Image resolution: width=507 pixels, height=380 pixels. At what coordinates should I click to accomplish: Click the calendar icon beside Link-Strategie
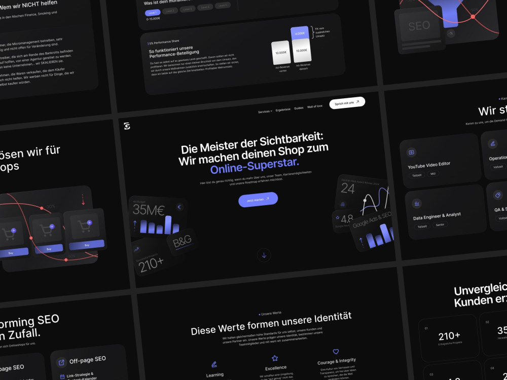pyautogui.click(x=62, y=377)
